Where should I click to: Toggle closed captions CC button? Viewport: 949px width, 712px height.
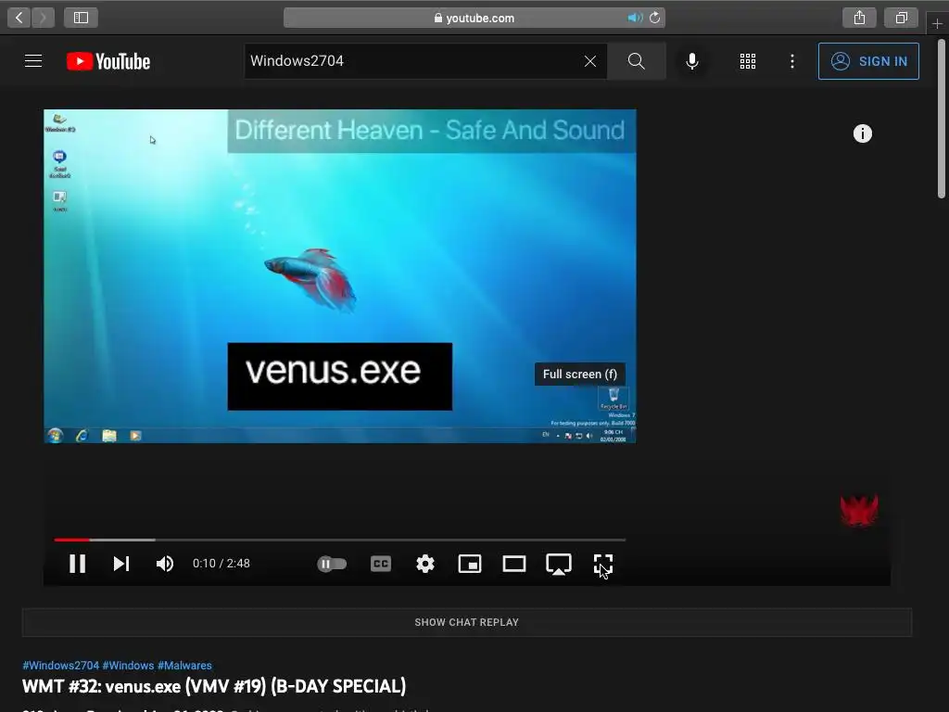tap(381, 564)
